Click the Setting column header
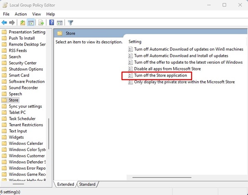This screenshot has width=248, height=195. [135, 42]
